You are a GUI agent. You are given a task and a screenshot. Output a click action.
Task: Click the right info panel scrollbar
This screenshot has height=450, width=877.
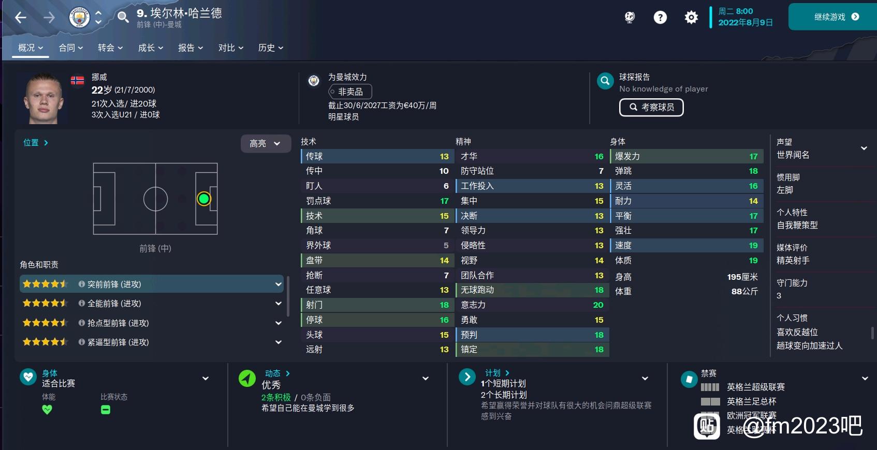872,333
